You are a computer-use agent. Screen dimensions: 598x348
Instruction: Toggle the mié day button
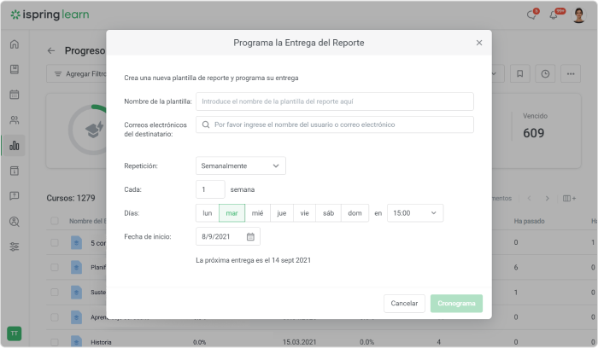(x=257, y=213)
